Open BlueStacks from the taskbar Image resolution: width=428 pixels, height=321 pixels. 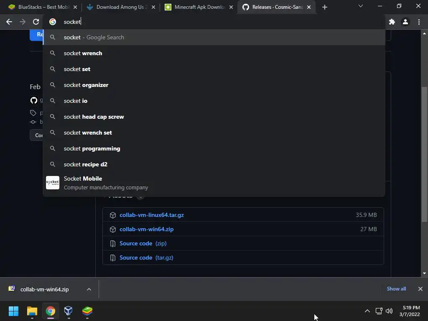click(87, 311)
